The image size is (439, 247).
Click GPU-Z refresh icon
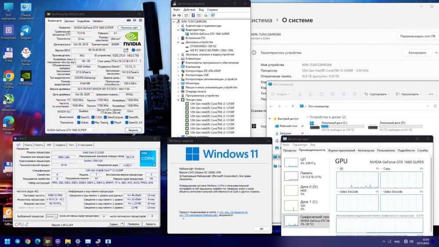click(x=134, y=21)
